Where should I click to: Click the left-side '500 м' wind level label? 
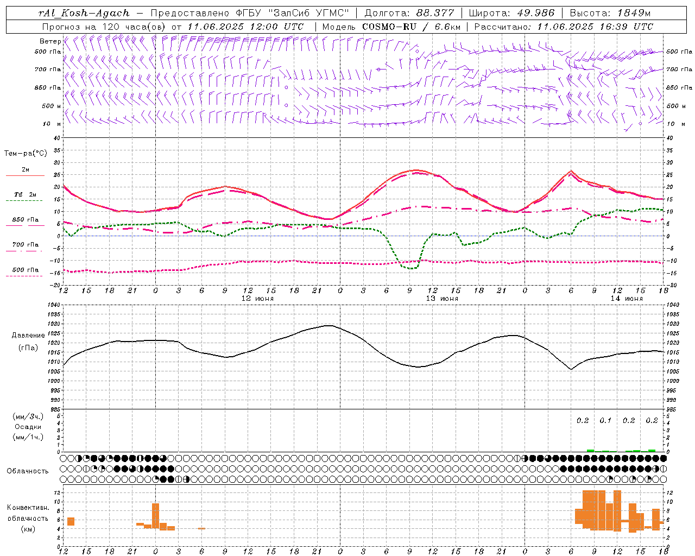tap(52, 106)
